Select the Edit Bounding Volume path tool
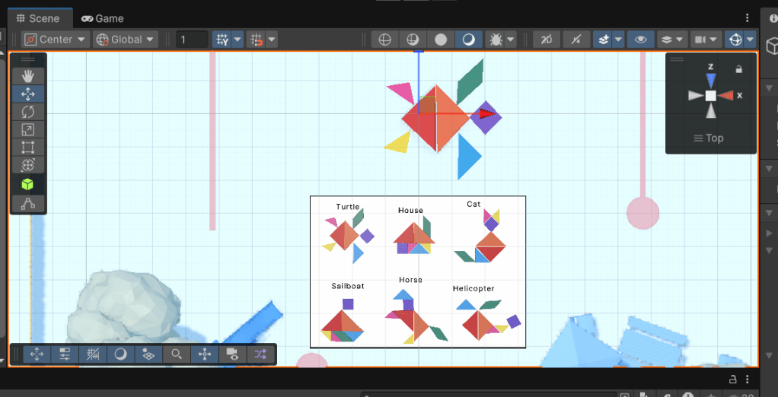778x397 pixels. tap(28, 204)
